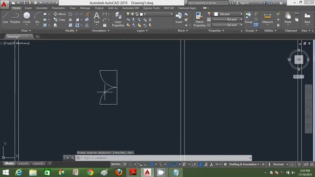Select the Polyline tool
Screen dimensions: 315x177
(15, 18)
